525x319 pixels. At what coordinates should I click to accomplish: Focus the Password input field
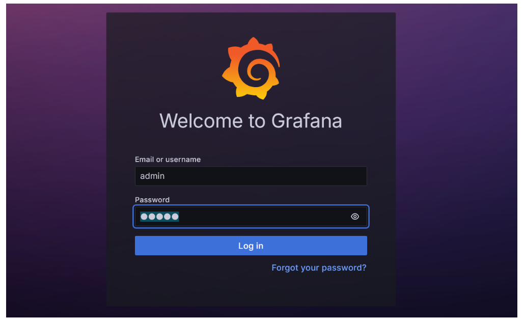[251, 217]
